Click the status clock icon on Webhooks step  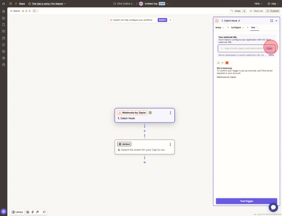pyautogui.click(x=150, y=113)
